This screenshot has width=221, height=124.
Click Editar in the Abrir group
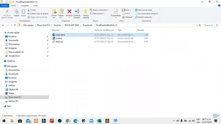126,13
